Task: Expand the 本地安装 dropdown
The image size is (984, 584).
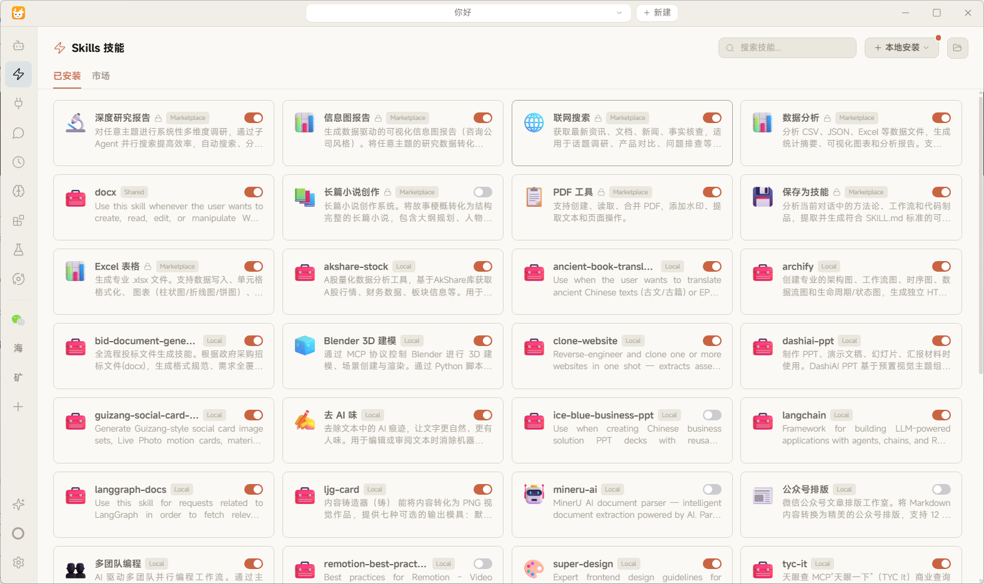Action: coord(902,48)
